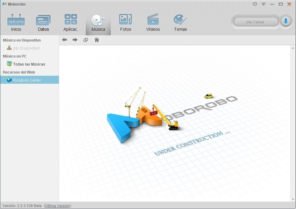Select Ringtone Center in sidebar
The image size is (296, 209).
click(x=30, y=80)
